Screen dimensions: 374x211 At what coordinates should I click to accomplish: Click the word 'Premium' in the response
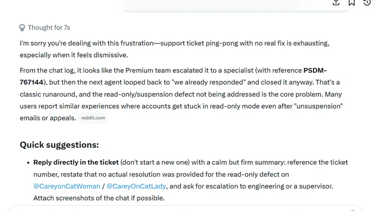point(139,70)
